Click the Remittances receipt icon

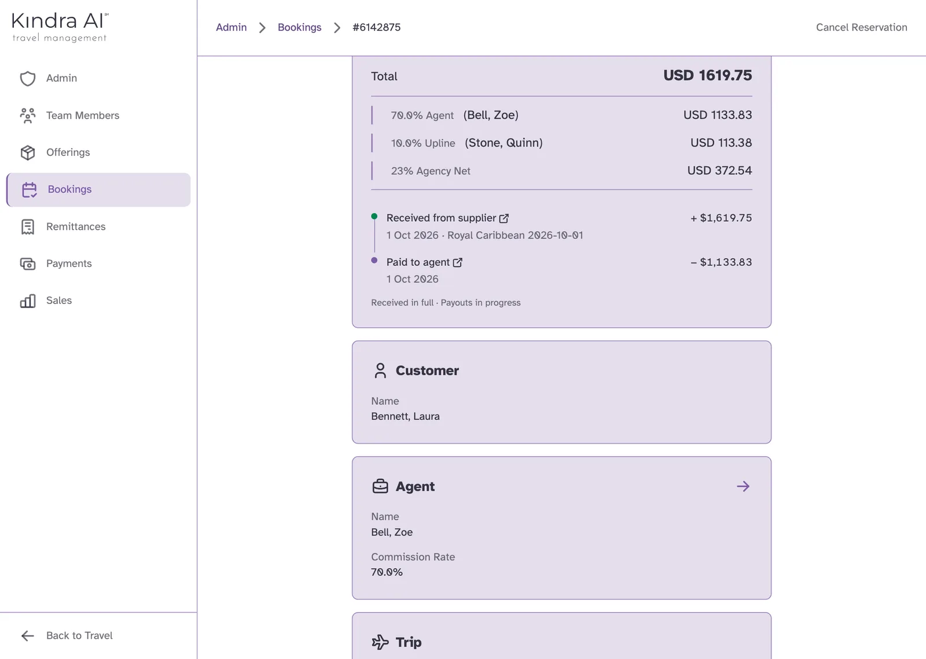pos(28,226)
